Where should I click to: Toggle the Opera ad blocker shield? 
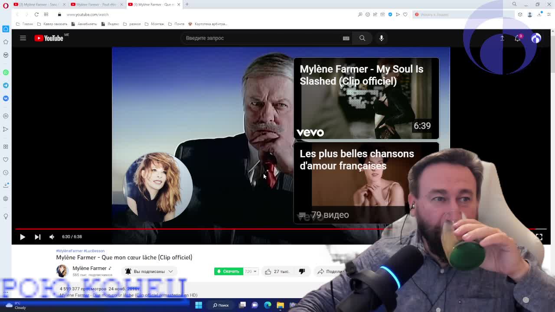pyautogui.click(x=390, y=14)
